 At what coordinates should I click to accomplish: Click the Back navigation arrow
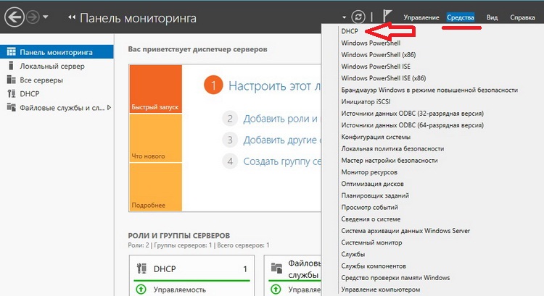pyautogui.click(x=15, y=17)
